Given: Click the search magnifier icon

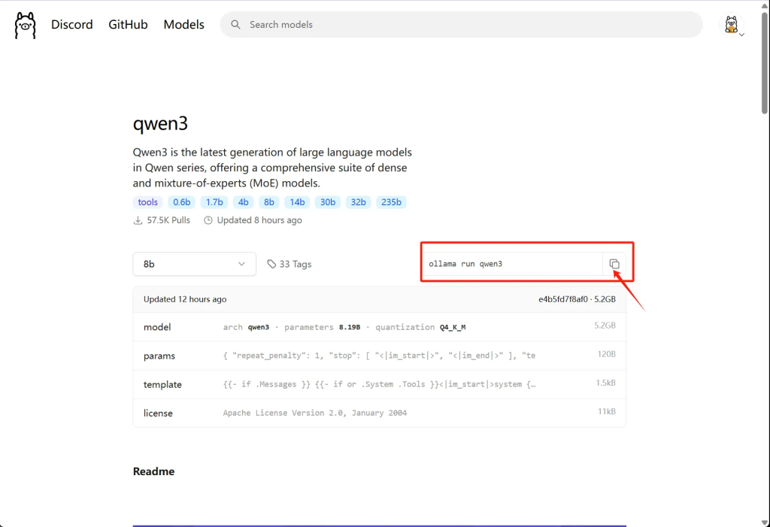Looking at the screenshot, I should pyautogui.click(x=235, y=25).
